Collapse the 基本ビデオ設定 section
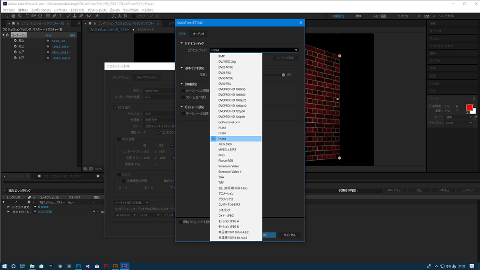 click(181, 68)
